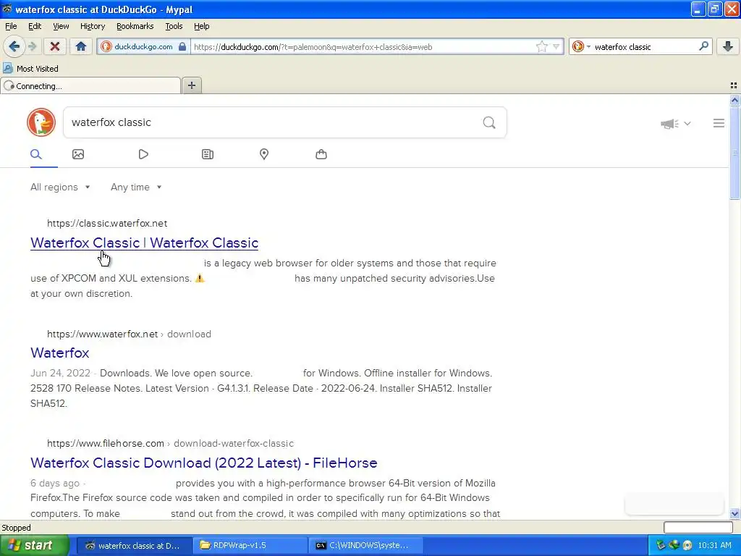
Task: Switch to C:\WINDOWS\syste... command prompt taskbar item
Action: click(367, 545)
